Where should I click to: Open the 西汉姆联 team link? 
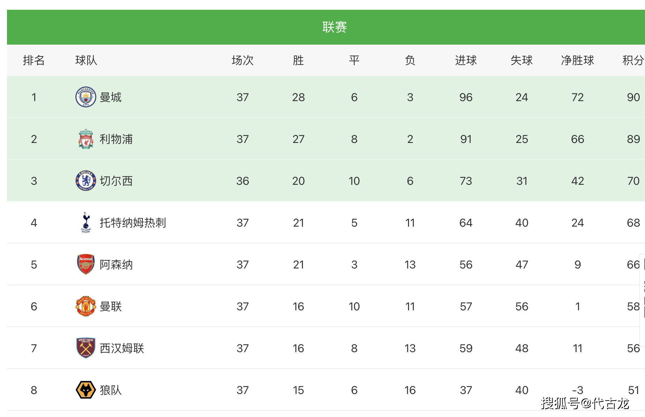pyautogui.click(x=122, y=348)
